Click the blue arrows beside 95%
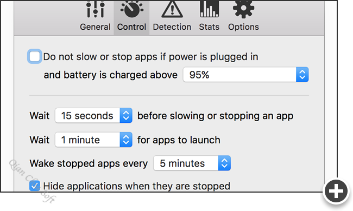Screen dimensions: 353x211 [x=302, y=75]
